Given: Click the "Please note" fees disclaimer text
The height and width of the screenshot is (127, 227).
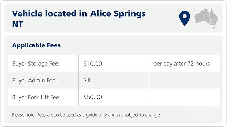Looking at the screenshot, I should click(86, 115).
